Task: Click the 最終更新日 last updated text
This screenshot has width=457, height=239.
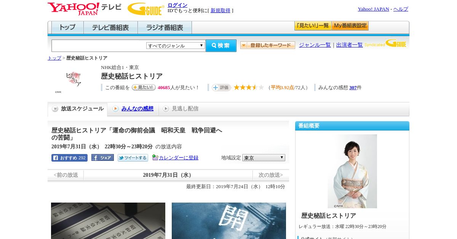Action: click(236, 187)
